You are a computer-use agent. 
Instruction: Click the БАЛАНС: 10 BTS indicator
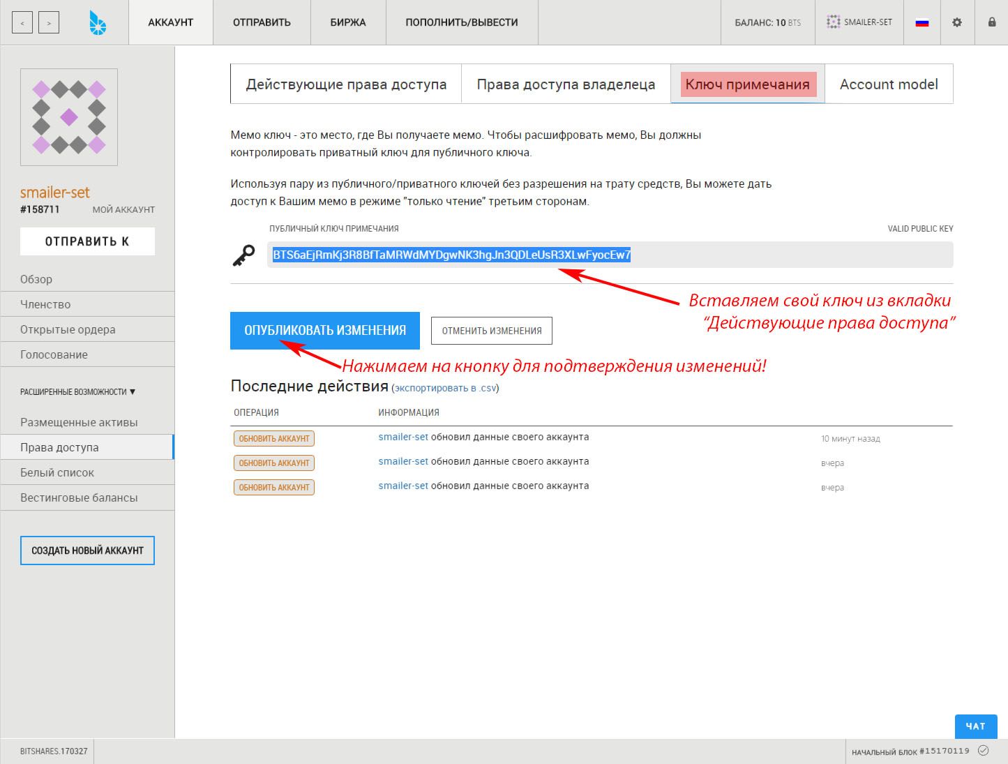coord(767,22)
